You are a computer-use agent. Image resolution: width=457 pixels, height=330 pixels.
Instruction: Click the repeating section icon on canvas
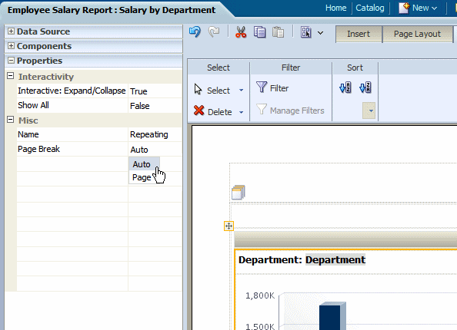[x=239, y=192]
